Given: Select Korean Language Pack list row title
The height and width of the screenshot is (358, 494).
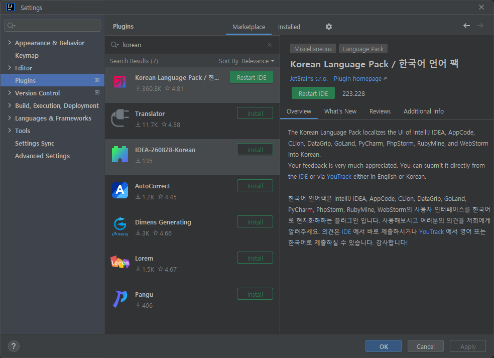Looking at the screenshot, I should 177,77.
